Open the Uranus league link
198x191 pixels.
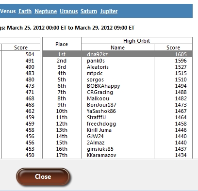69,11
